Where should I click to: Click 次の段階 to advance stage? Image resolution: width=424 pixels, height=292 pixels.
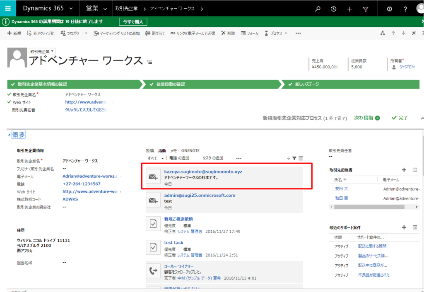(367, 118)
